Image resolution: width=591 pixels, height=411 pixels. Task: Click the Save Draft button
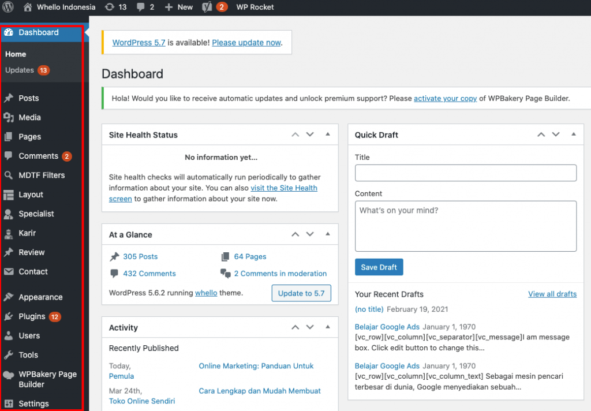[379, 267]
